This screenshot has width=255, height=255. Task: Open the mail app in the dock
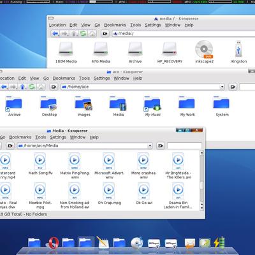(x=189, y=244)
